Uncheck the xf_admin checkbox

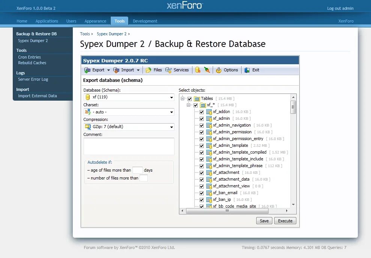[201, 119]
